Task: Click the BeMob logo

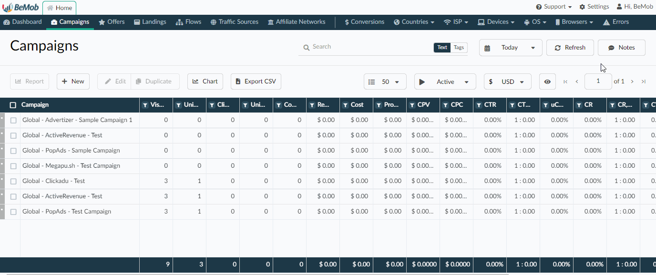Action: (20, 7)
